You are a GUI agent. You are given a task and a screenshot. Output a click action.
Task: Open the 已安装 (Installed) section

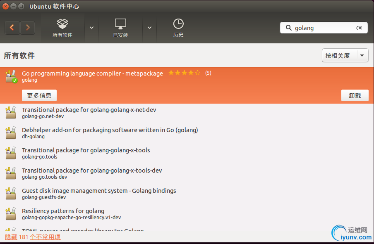[120, 28]
